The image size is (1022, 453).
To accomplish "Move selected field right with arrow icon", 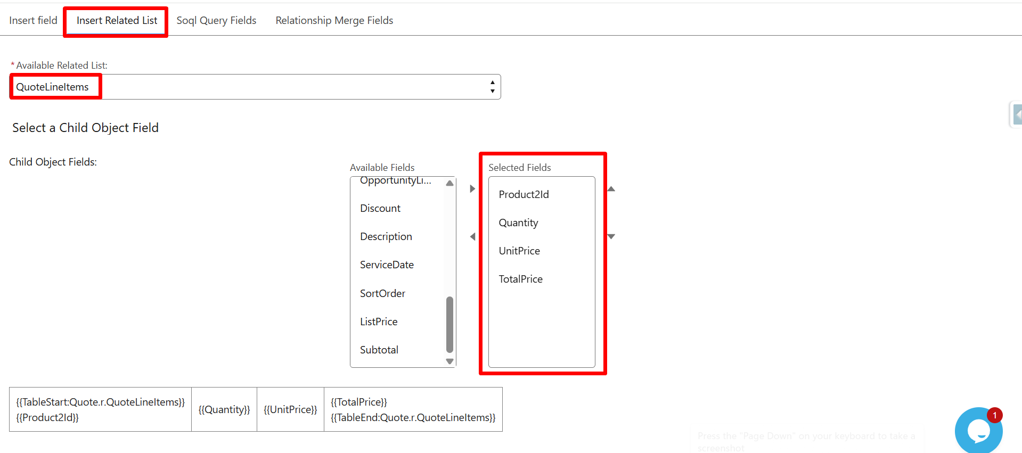I will 472,189.
